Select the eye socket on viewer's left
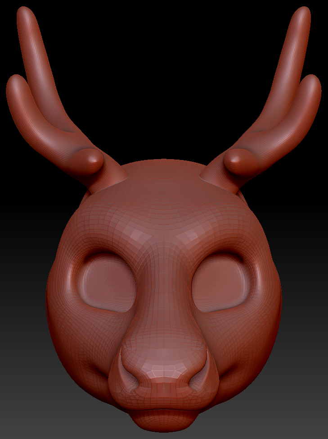328x439 pixels. 107,283
